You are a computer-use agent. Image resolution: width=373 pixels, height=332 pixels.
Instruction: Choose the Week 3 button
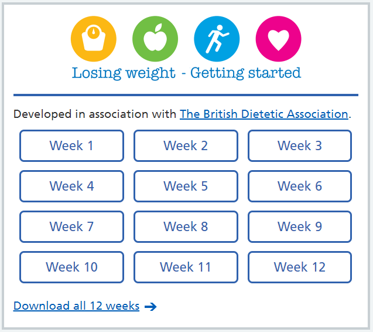tap(300, 145)
